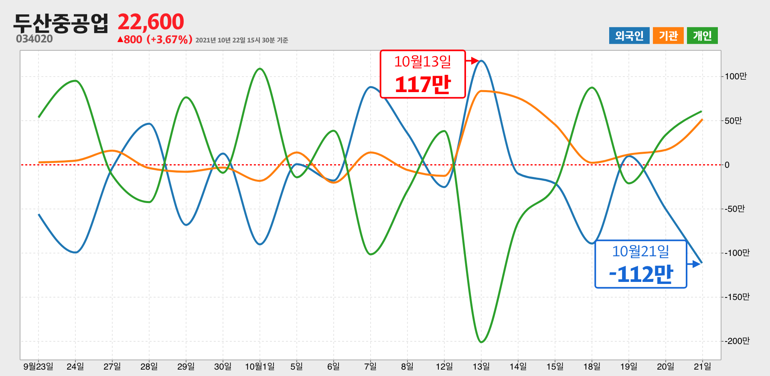Click the x-axis label 12일

pyautogui.click(x=444, y=366)
